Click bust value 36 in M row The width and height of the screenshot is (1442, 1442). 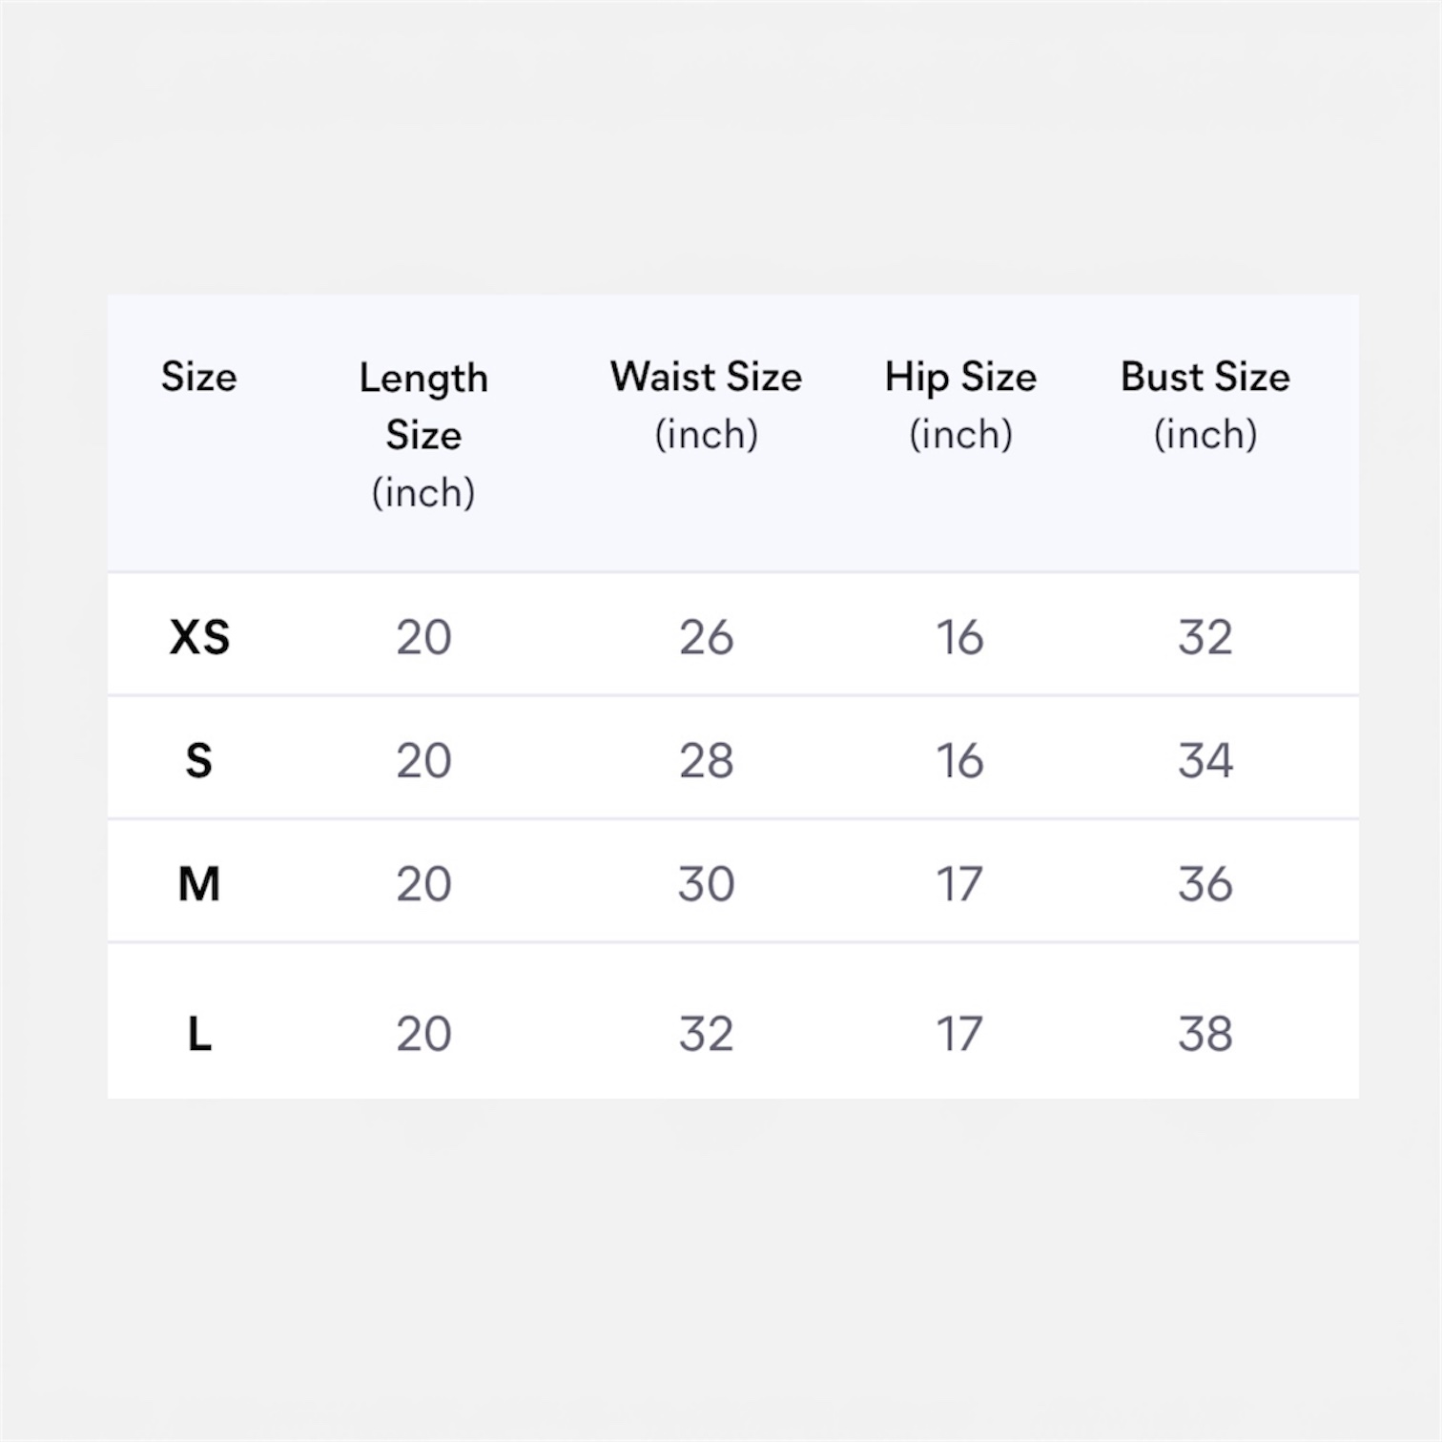click(1205, 884)
